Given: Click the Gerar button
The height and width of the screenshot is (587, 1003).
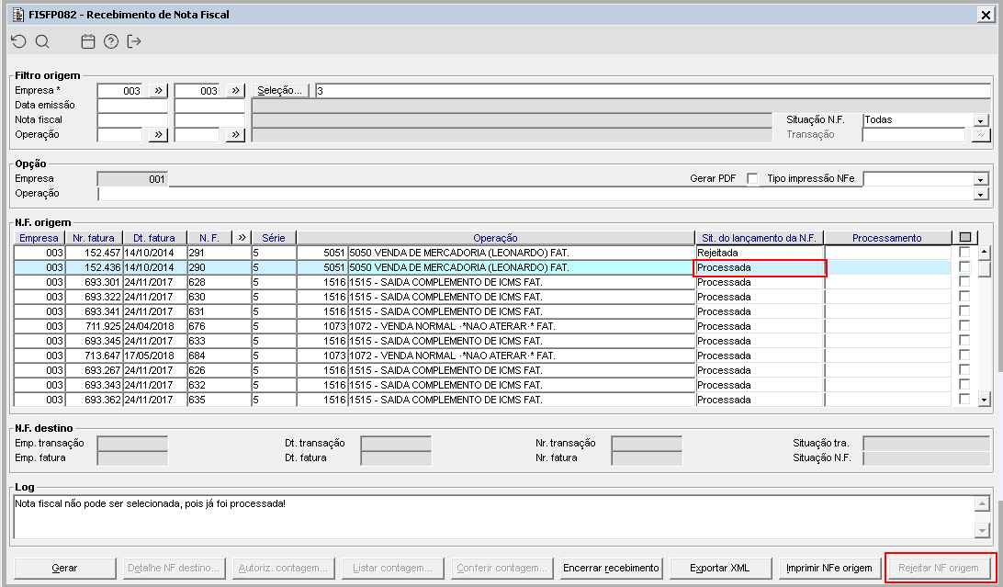Looking at the screenshot, I should tap(64, 568).
